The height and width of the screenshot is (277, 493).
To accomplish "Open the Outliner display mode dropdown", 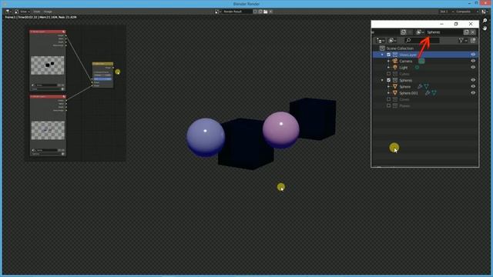I will (392, 41).
